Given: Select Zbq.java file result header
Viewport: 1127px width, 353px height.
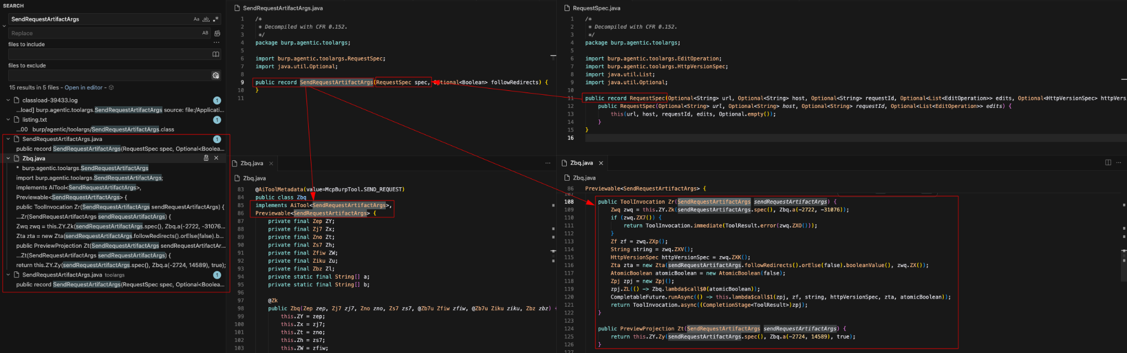Looking at the screenshot, I should coord(34,158).
